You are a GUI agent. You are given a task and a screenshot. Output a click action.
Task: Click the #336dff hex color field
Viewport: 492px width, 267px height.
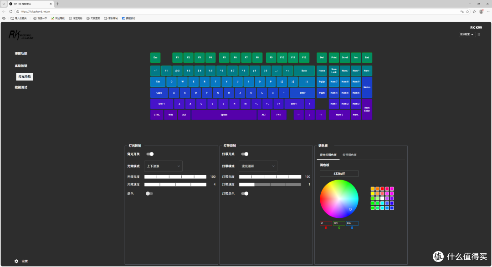pos(339,174)
